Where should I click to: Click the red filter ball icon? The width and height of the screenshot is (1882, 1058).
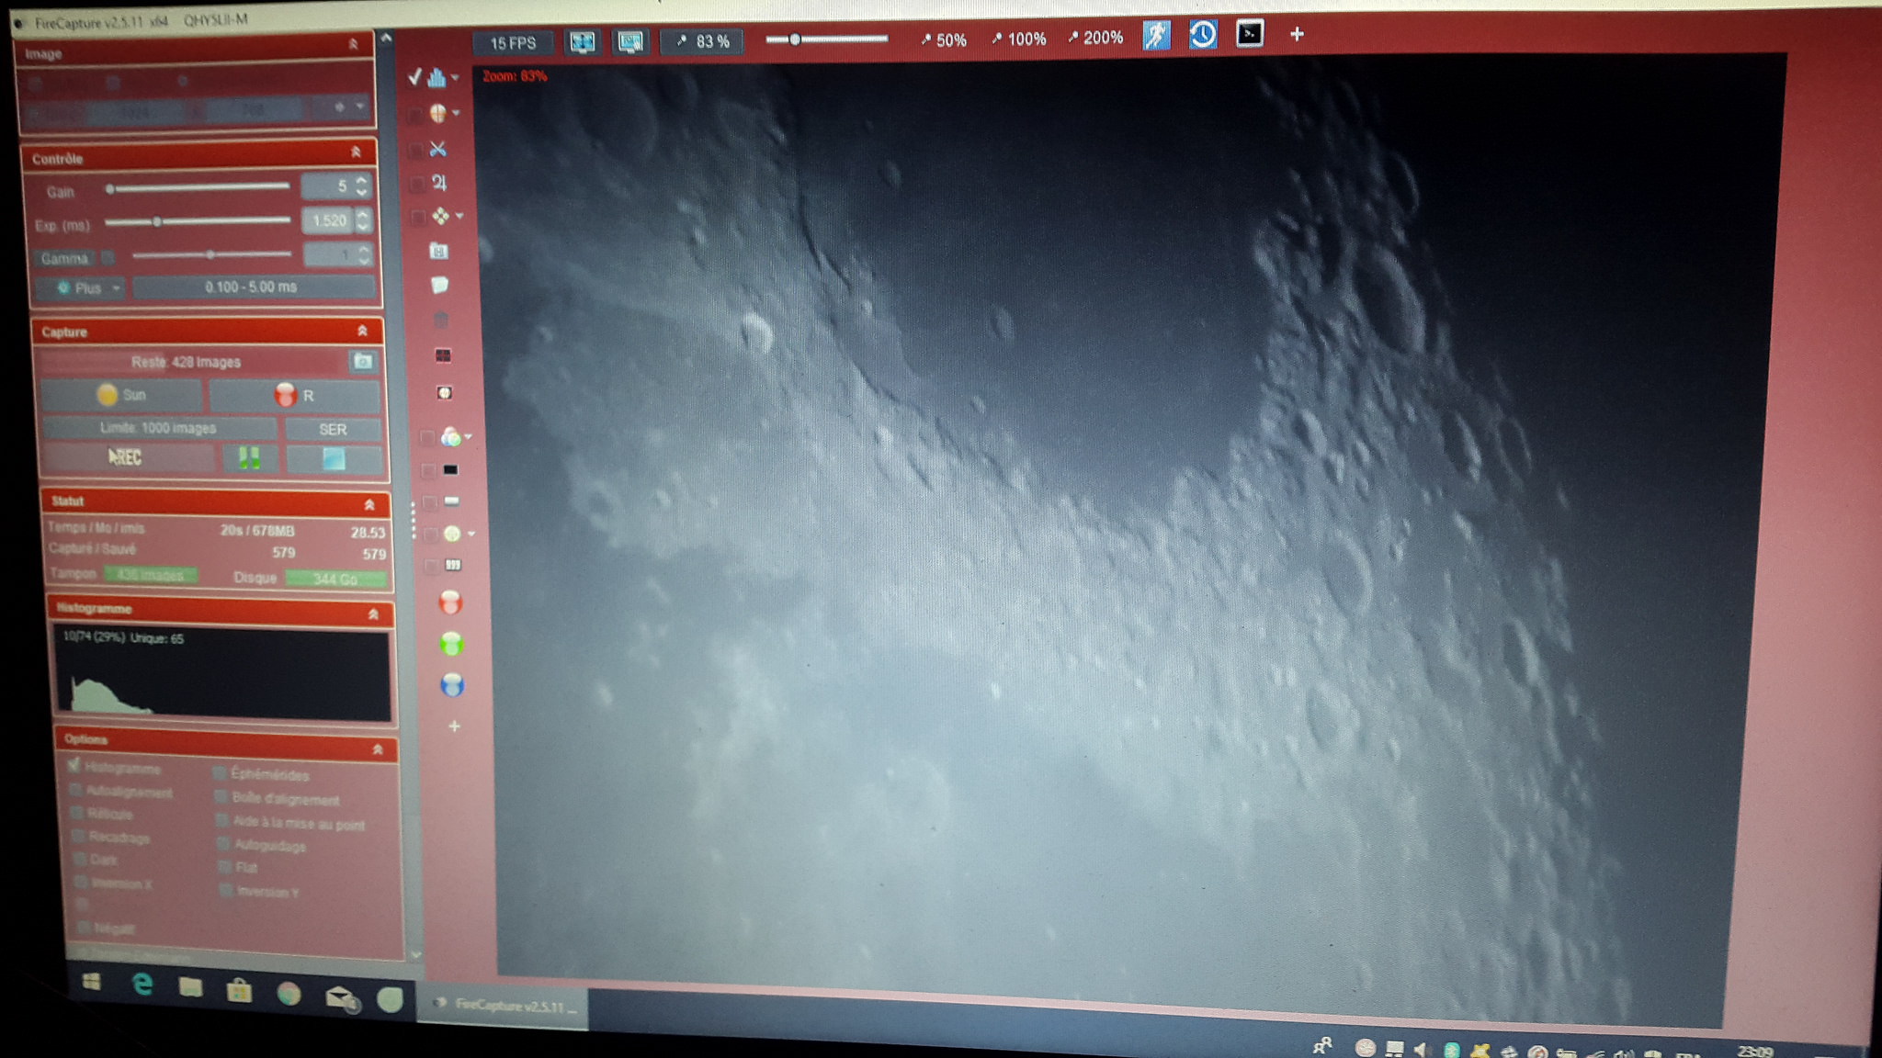click(x=450, y=602)
